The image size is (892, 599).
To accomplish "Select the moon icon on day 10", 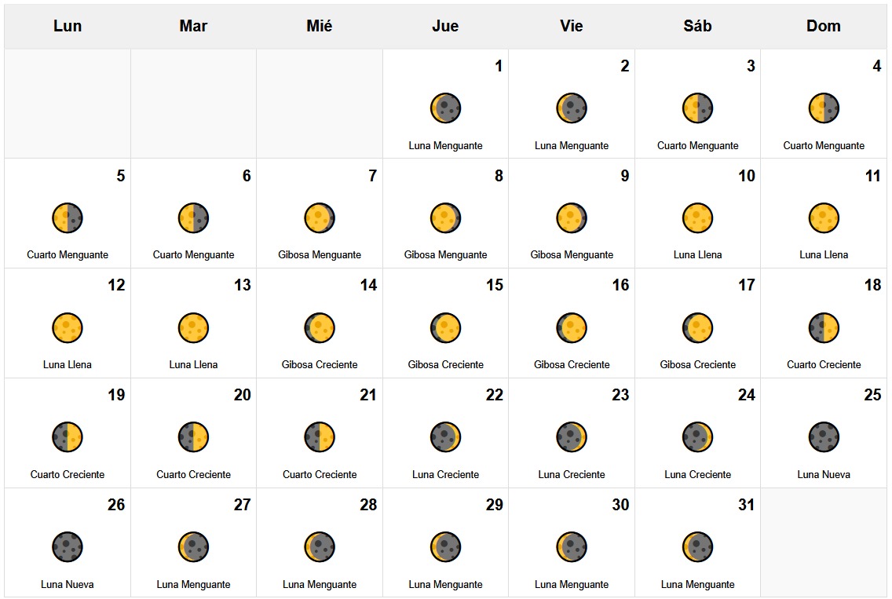I will tap(697, 218).
